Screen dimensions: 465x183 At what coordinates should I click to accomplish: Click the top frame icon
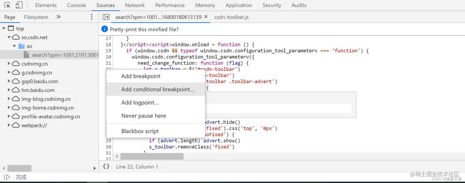click(11, 28)
